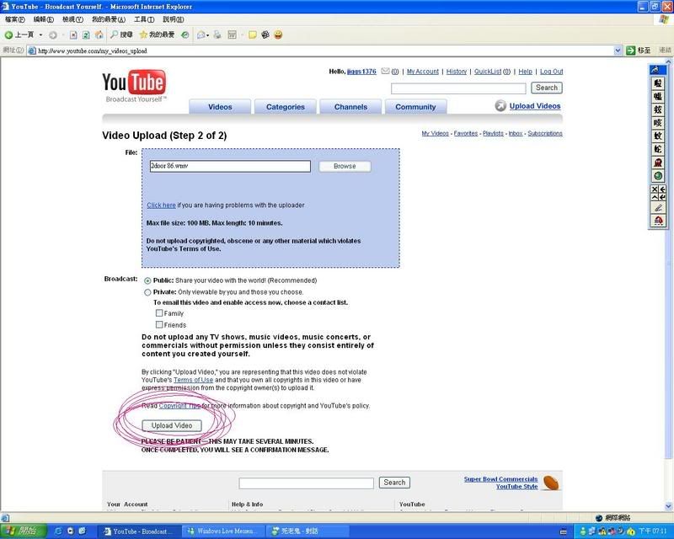Open the 開始 Start button
The height and width of the screenshot is (539, 674).
pyautogui.click(x=24, y=531)
